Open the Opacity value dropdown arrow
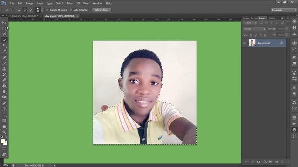298x167 pixels. [287, 29]
